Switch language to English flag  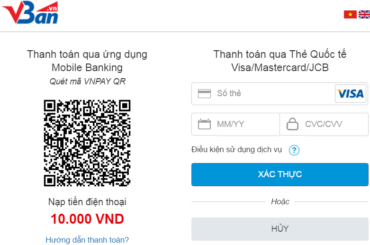click(x=364, y=15)
